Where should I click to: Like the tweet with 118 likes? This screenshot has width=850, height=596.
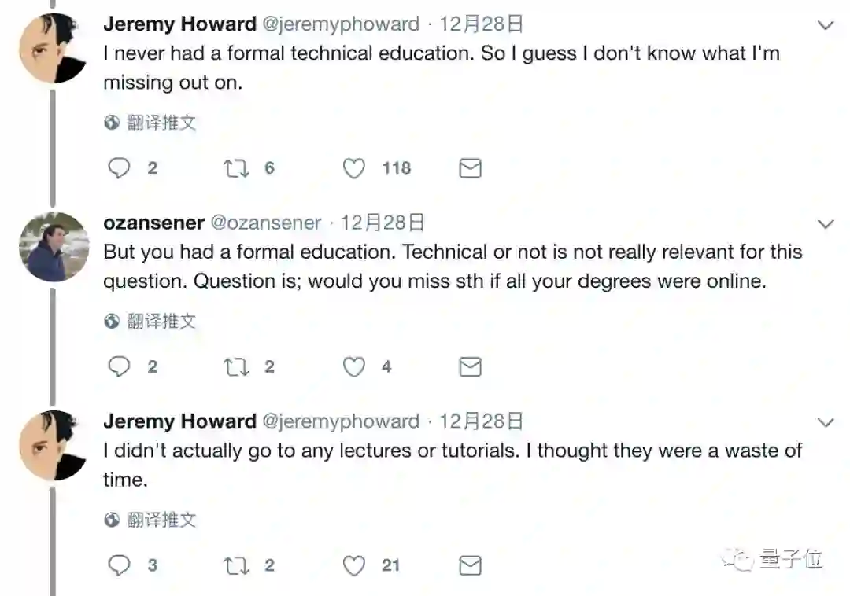click(x=354, y=168)
